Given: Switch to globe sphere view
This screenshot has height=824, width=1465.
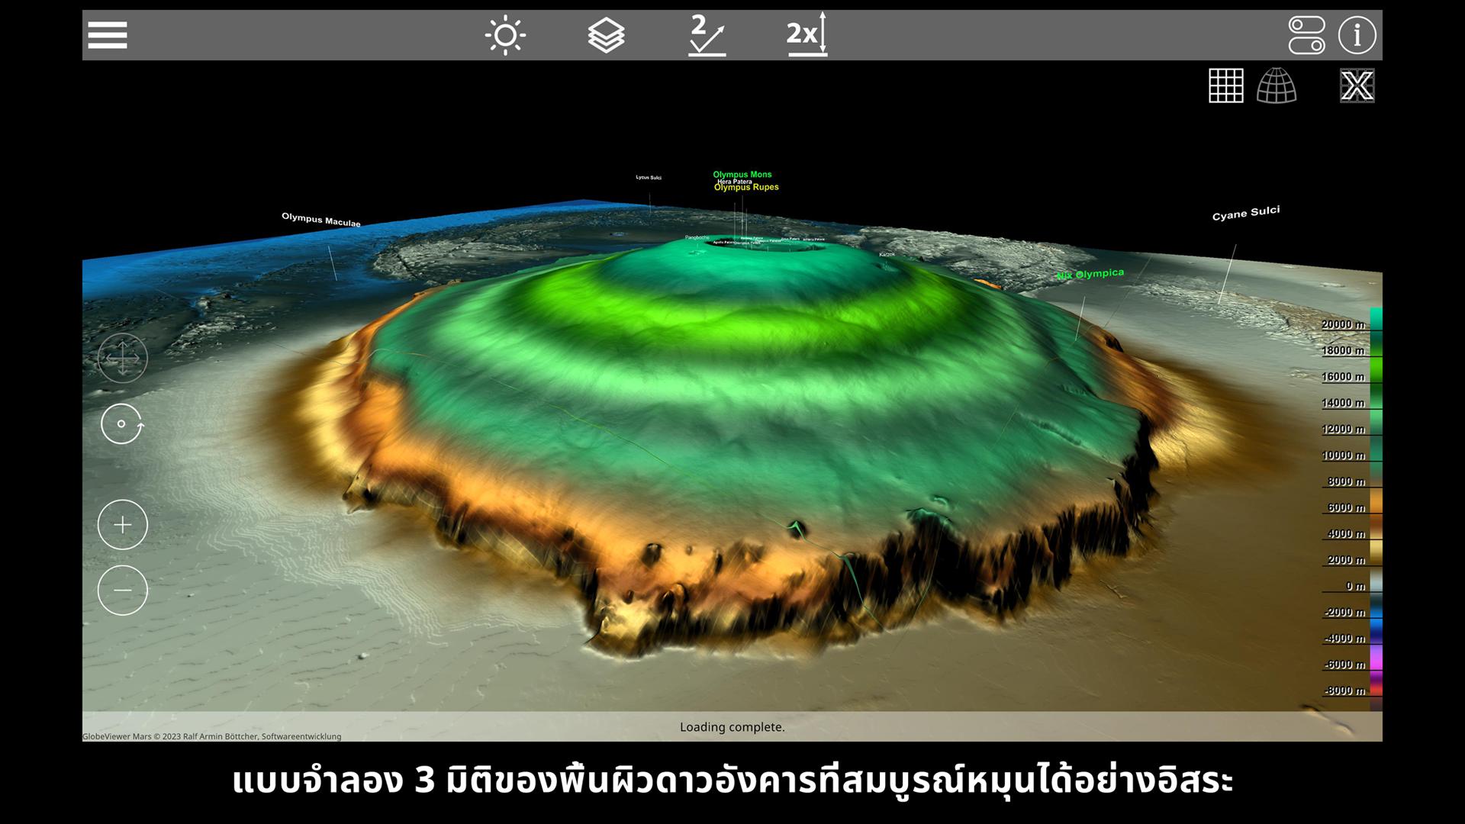Looking at the screenshot, I should pyautogui.click(x=1277, y=85).
